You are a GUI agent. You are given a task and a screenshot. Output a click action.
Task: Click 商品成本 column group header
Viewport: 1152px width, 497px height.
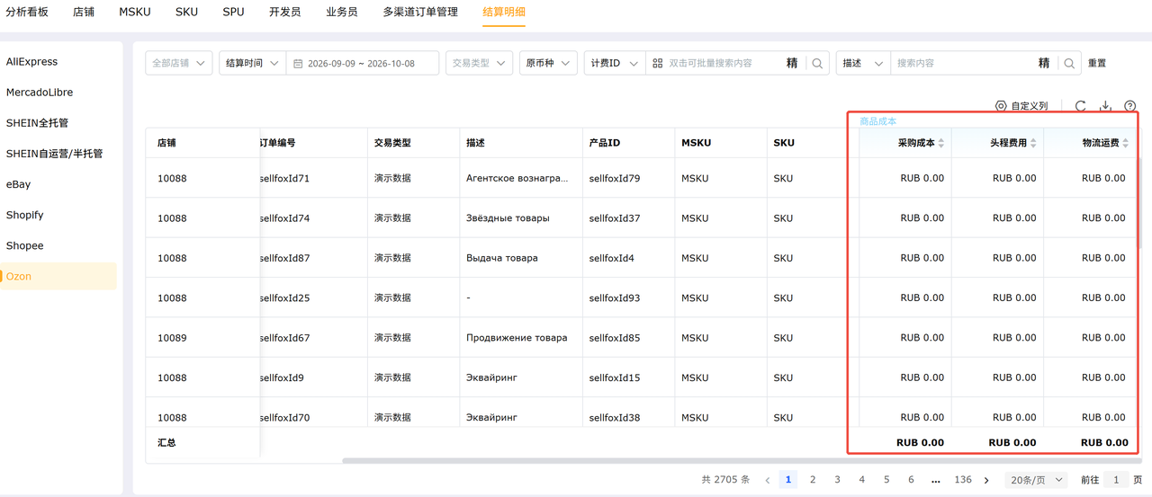click(x=877, y=121)
